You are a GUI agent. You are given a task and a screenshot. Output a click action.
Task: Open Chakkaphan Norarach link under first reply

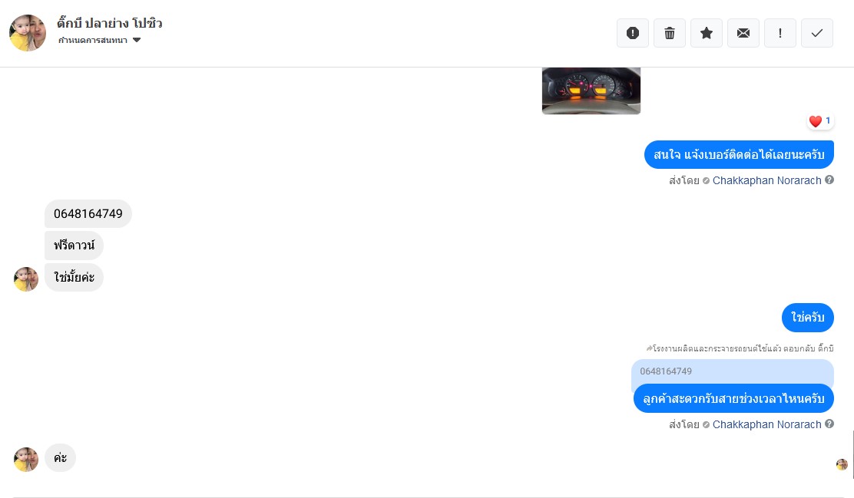[766, 180]
